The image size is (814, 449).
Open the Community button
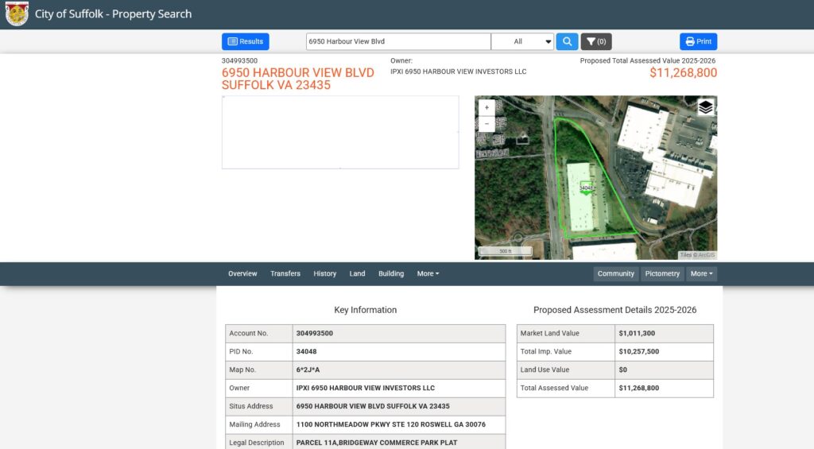coord(616,273)
